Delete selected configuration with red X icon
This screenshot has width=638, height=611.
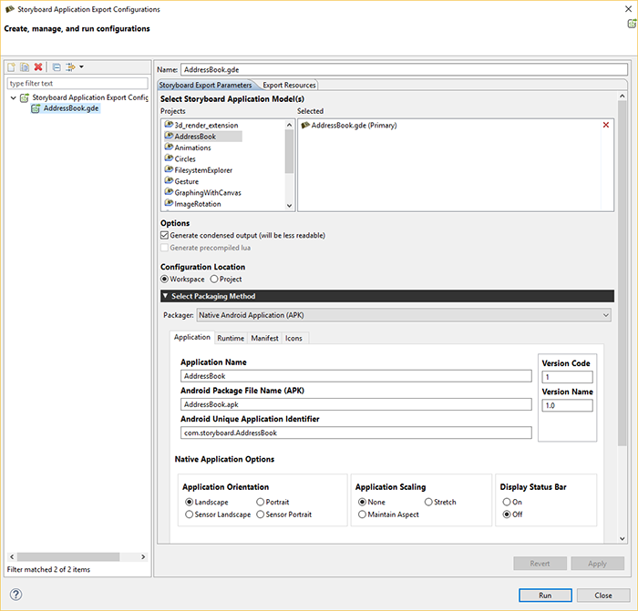point(38,67)
